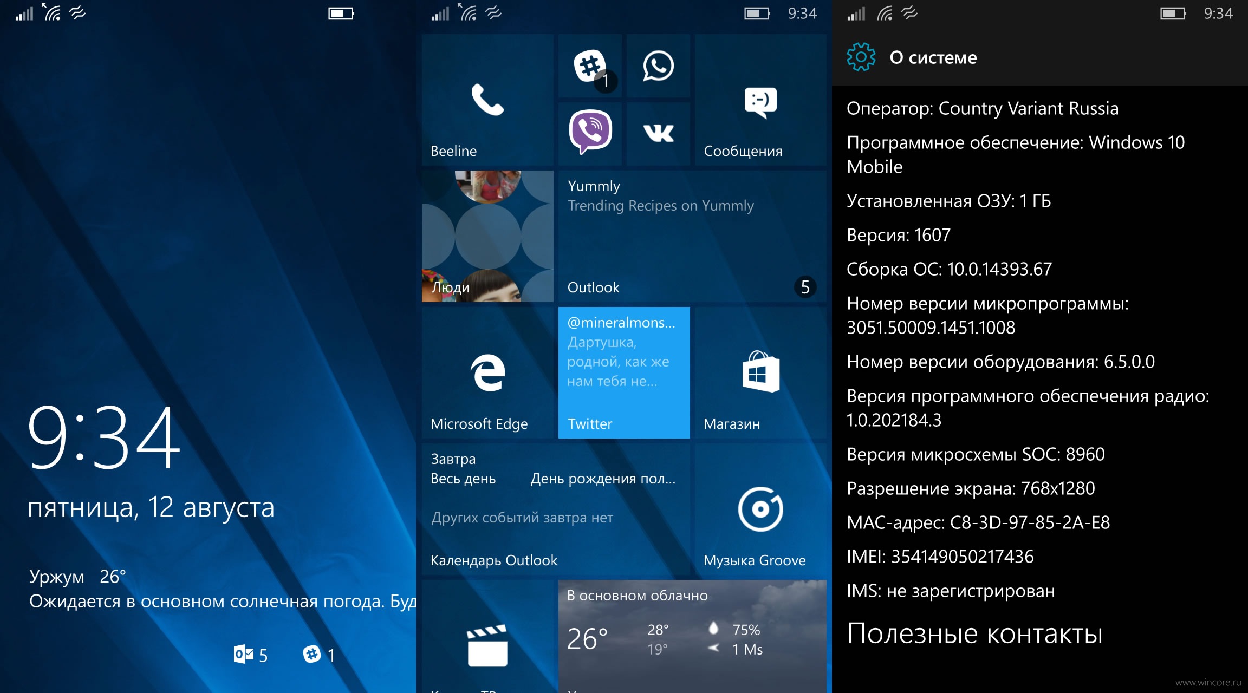Select the Сборка ОС: 10.0.14393.67 line
This screenshot has height=693, width=1248.
pyautogui.click(x=950, y=269)
